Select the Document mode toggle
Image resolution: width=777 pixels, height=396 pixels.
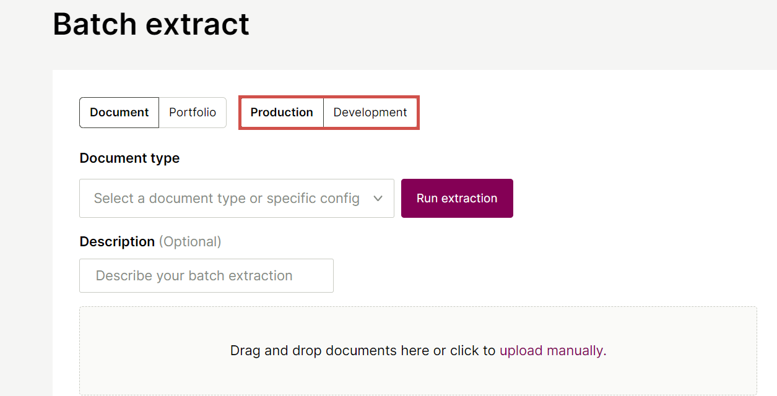pyautogui.click(x=119, y=113)
